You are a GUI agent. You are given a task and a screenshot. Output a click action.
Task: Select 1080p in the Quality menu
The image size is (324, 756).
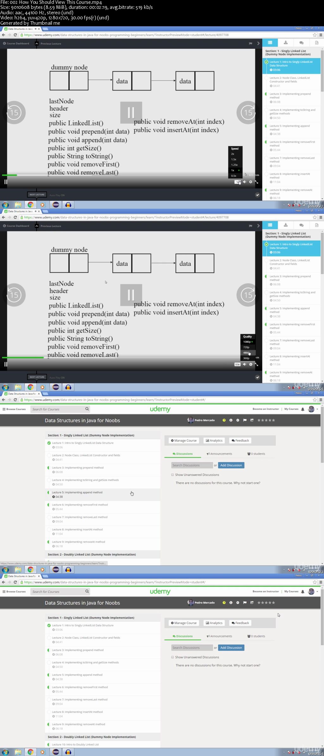pyautogui.click(x=248, y=342)
